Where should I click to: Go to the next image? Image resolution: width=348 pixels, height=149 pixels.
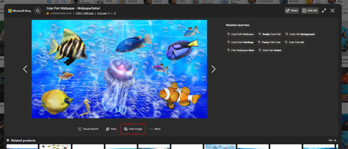[x=213, y=69]
